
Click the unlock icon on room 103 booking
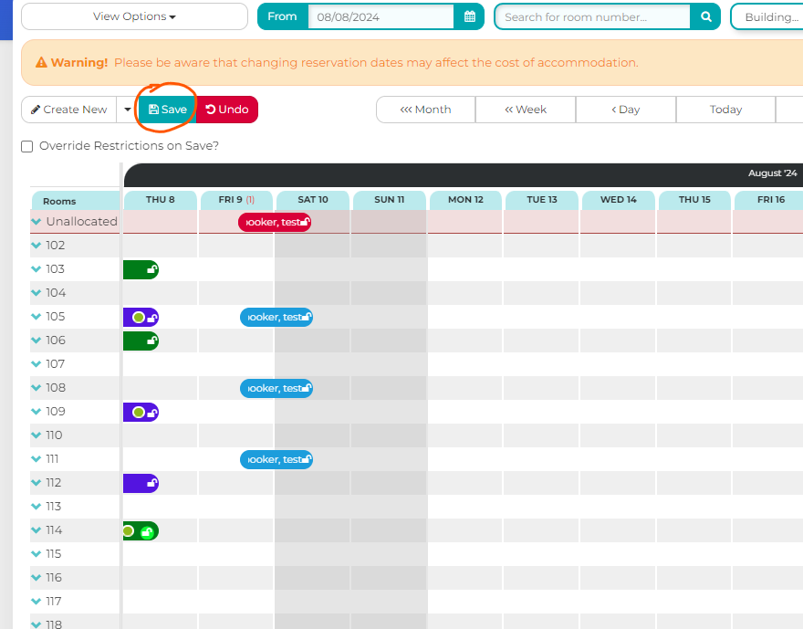pos(151,269)
